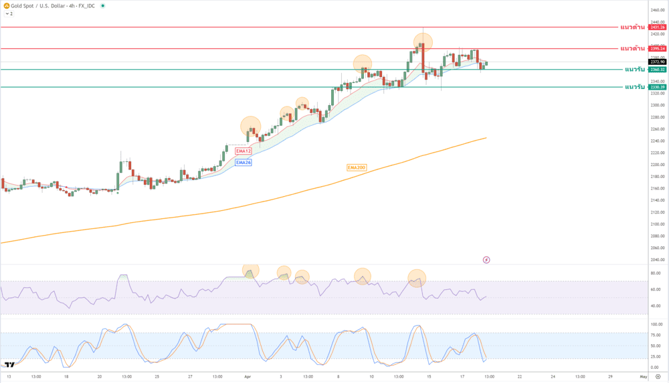
Task: Click the 2395.24 red price label
Action: click(x=658, y=49)
